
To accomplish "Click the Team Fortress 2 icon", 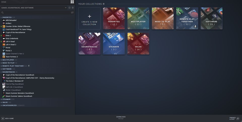I will 4,57.
